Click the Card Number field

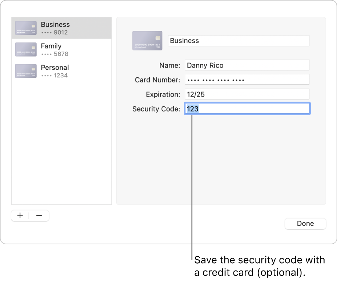point(247,80)
